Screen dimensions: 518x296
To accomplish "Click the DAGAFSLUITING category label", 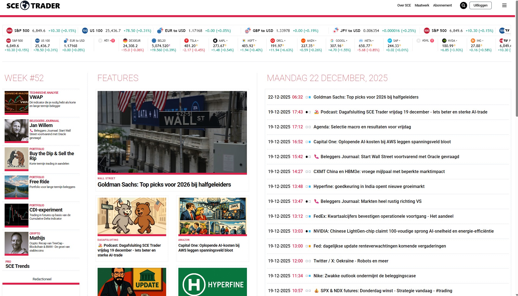I will click(x=108, y=240).
